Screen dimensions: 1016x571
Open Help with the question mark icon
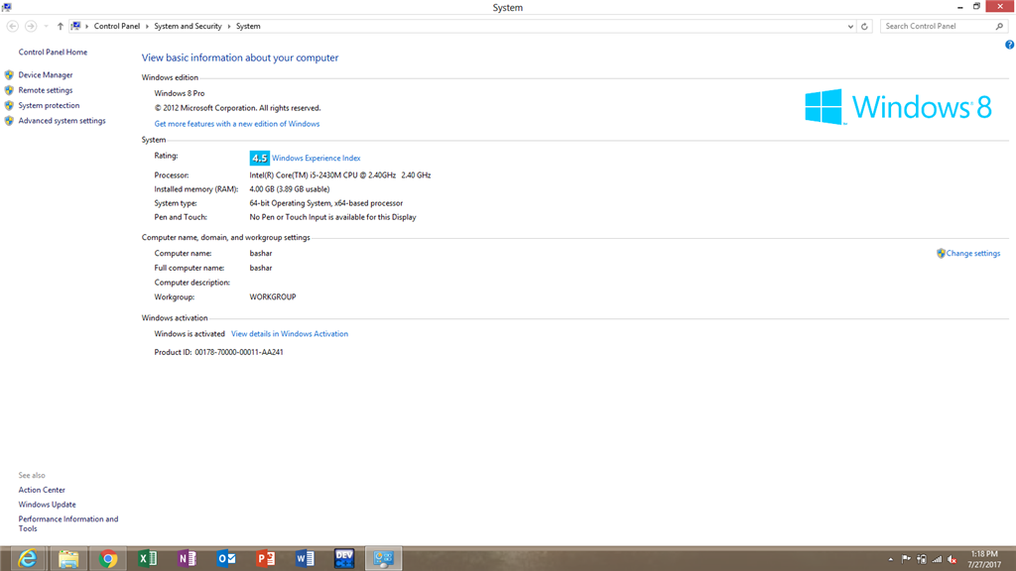click(1009, 45)
